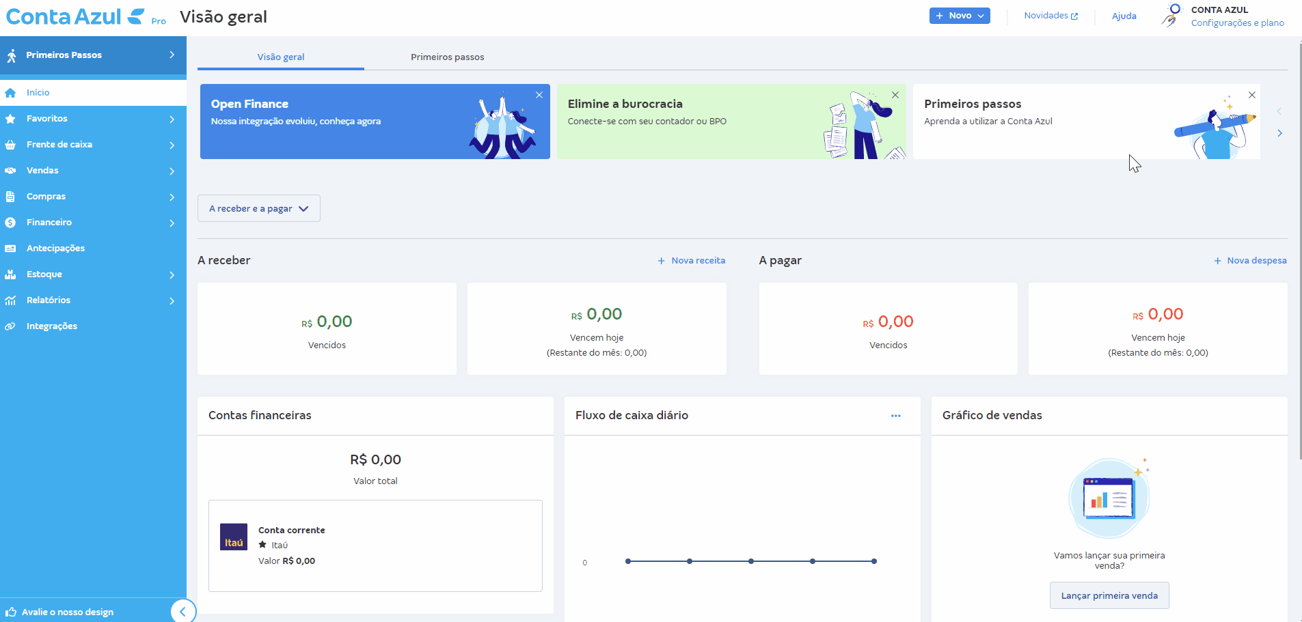Open the Novo dropdown button
Screen dimensions: 1302x622
[x=959, y=16]
